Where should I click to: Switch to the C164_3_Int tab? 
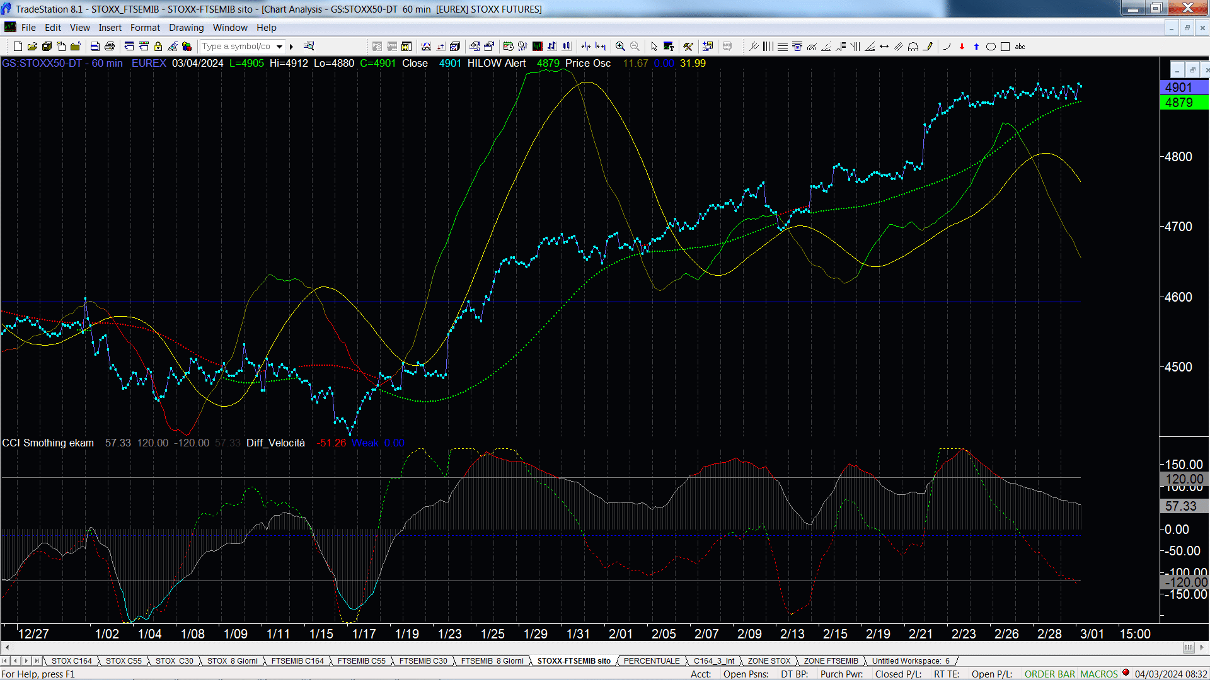tap(714, 661)
